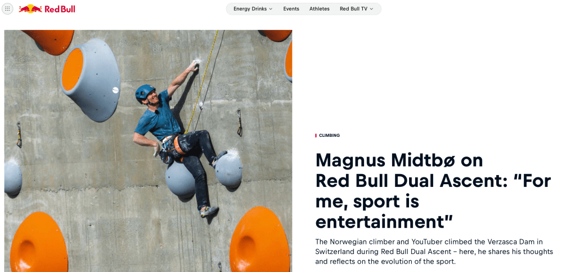The height and width of the screenshot is (272, 575).
Task: Open the Athletes nav item
Action: [x=320, y=9]
